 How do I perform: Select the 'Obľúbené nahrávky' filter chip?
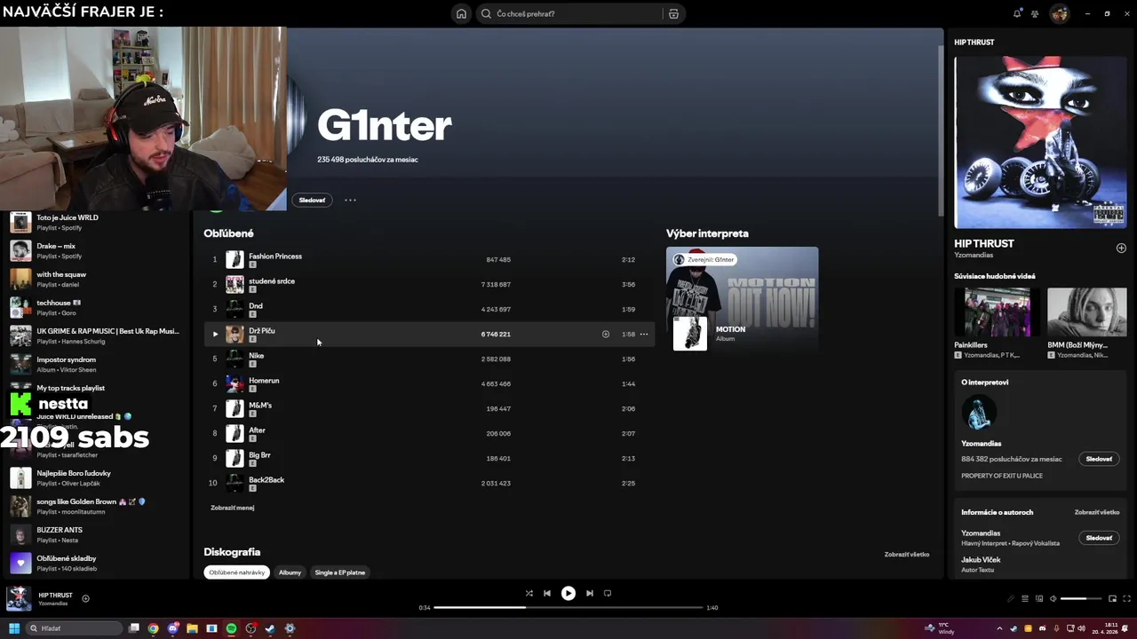[x=237, y=572]
